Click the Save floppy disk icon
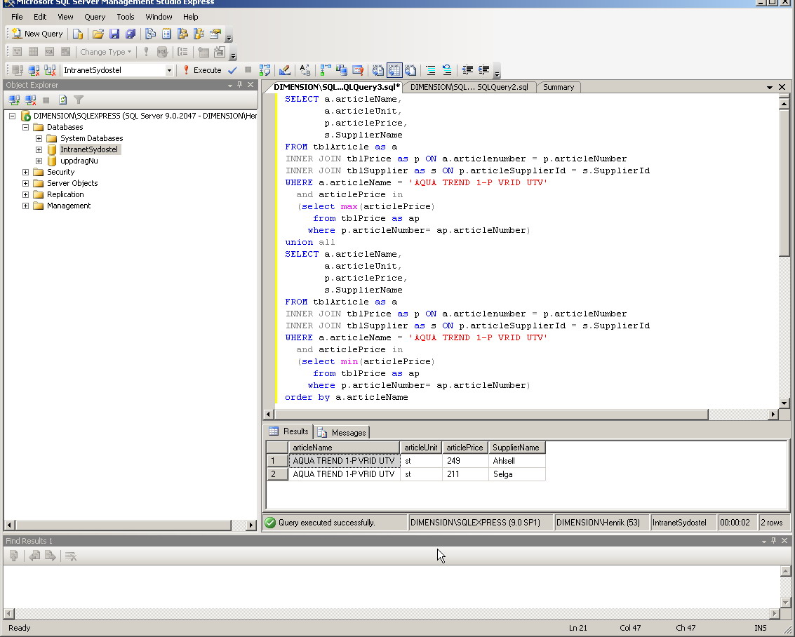Viewport: 795px width, 637px height. pyautogui.click(x=114, y=34)
